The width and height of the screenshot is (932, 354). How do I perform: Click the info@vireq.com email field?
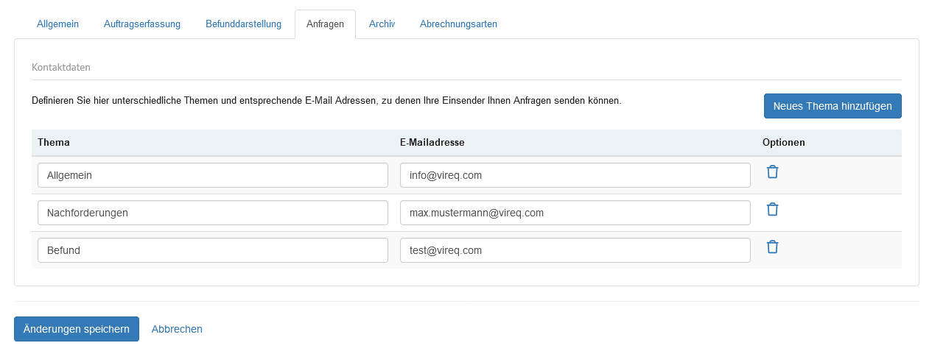[575, 175]
